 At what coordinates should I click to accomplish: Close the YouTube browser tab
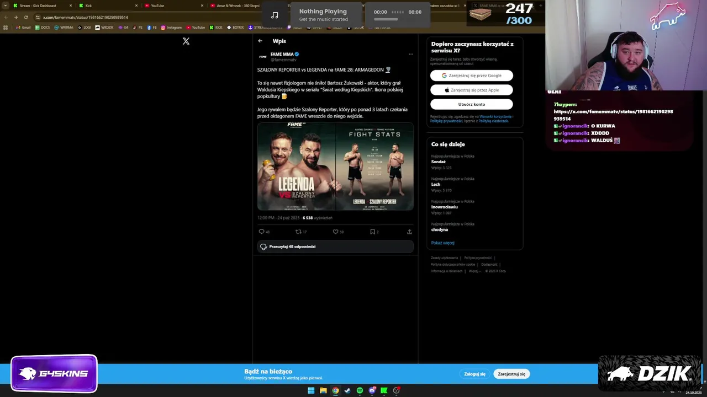[202, 6]
